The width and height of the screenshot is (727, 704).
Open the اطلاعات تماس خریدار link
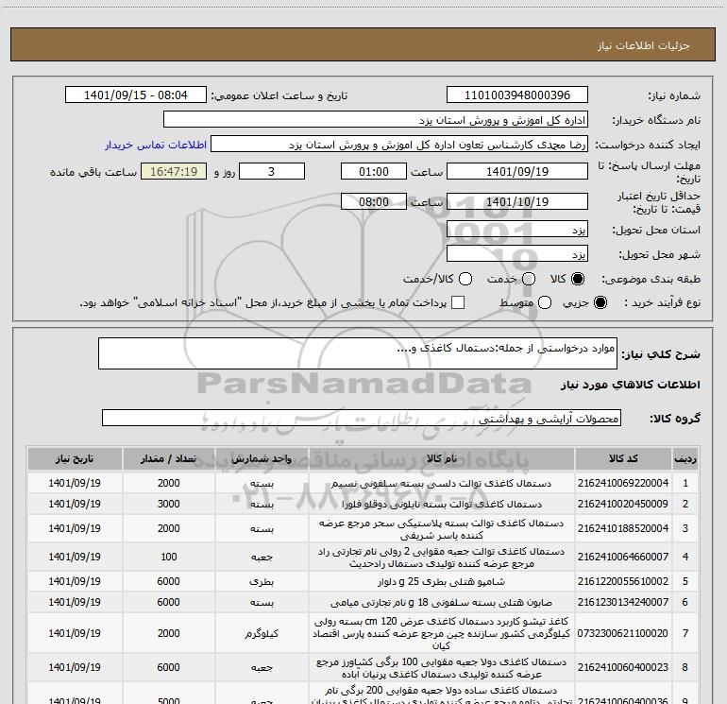point(156,145)
